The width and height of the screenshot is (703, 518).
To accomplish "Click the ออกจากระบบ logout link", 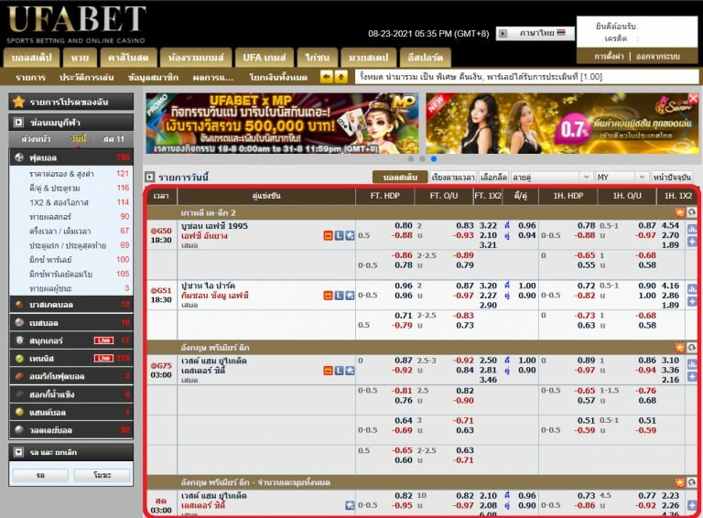I will coord(658,57).
